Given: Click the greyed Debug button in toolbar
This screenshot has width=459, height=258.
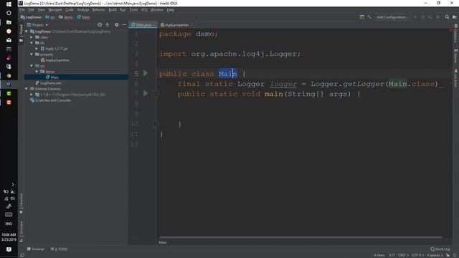Looking at the screenshot, I should pos(422,17).
